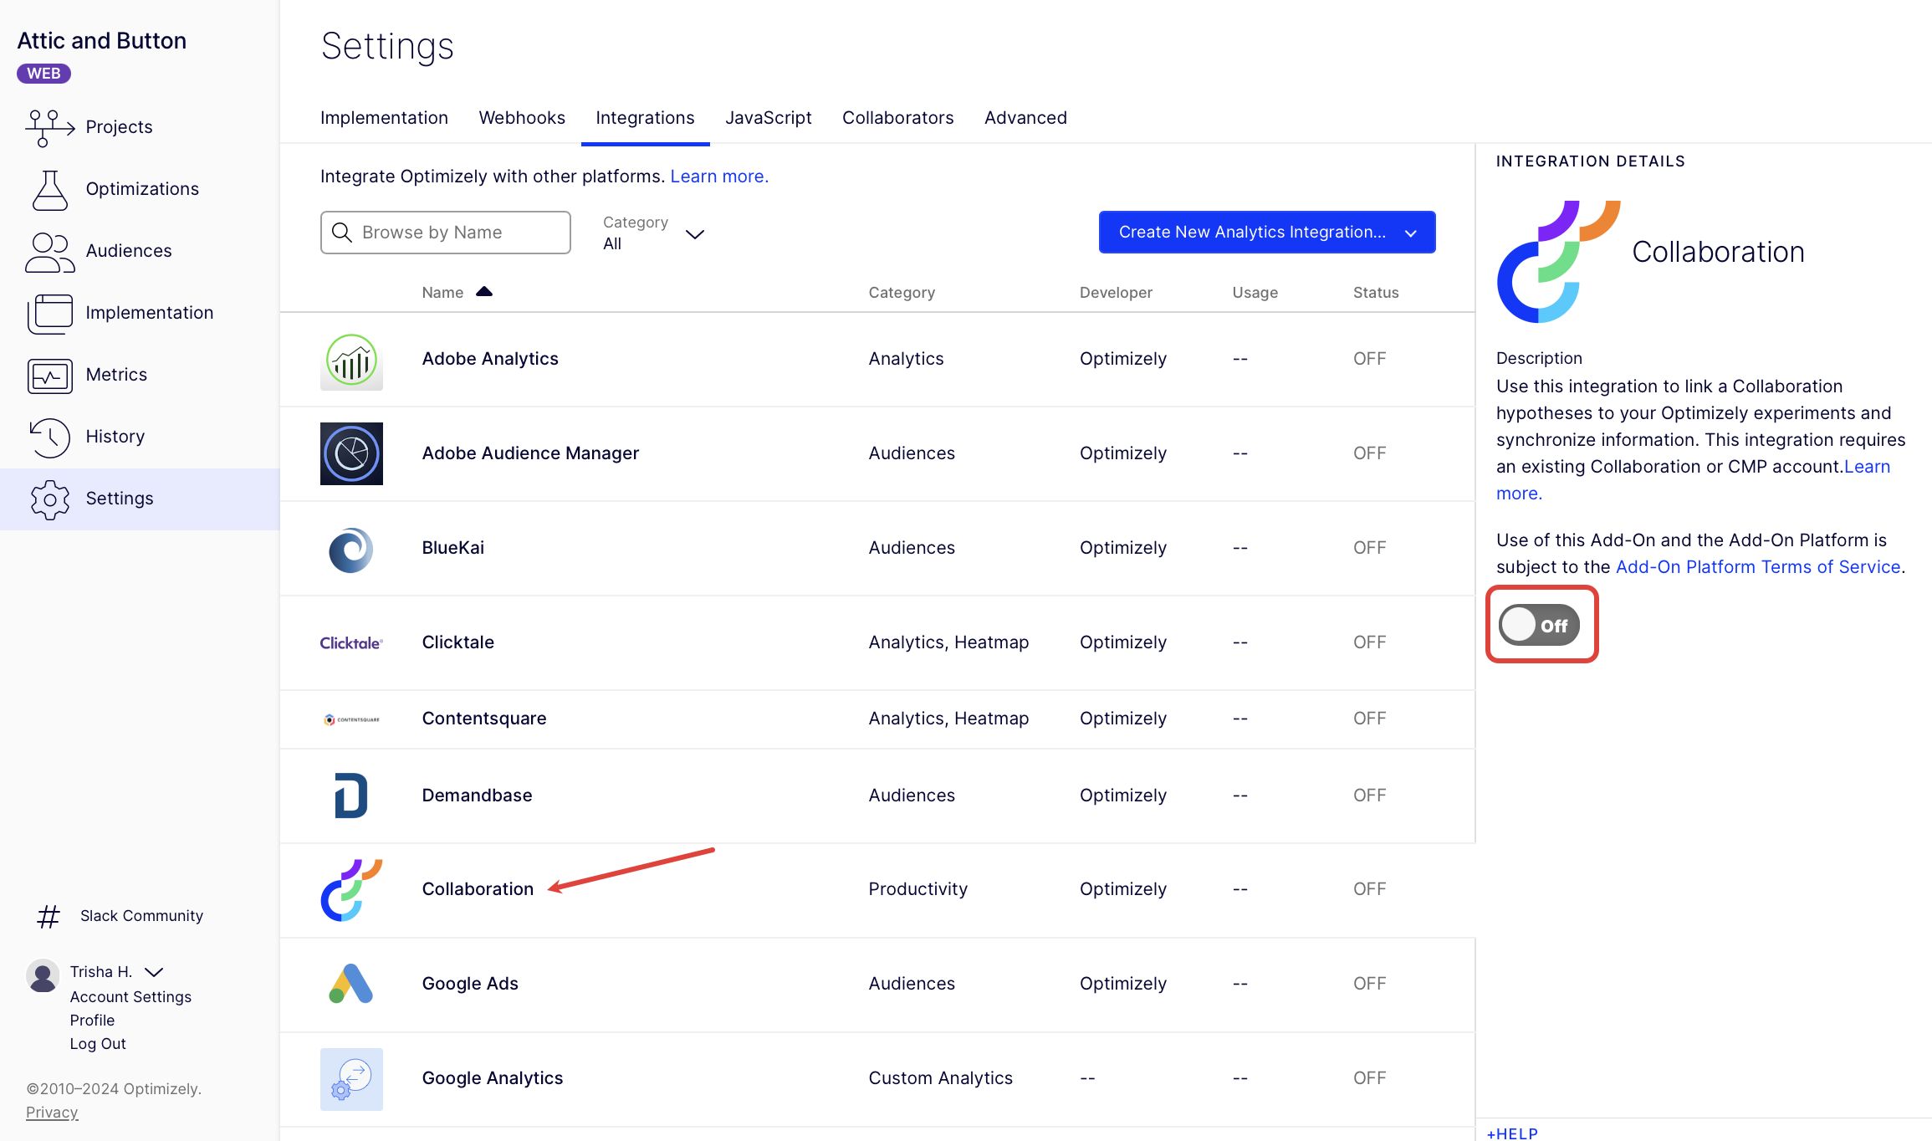Click the +HELP link
Image resolution: width=1932 pixels, height=1141 pixels.
click(1512, 1133)
